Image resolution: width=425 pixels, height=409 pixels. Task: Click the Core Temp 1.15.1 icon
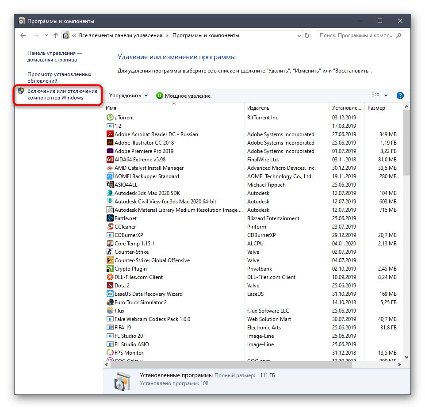point(110,243)
